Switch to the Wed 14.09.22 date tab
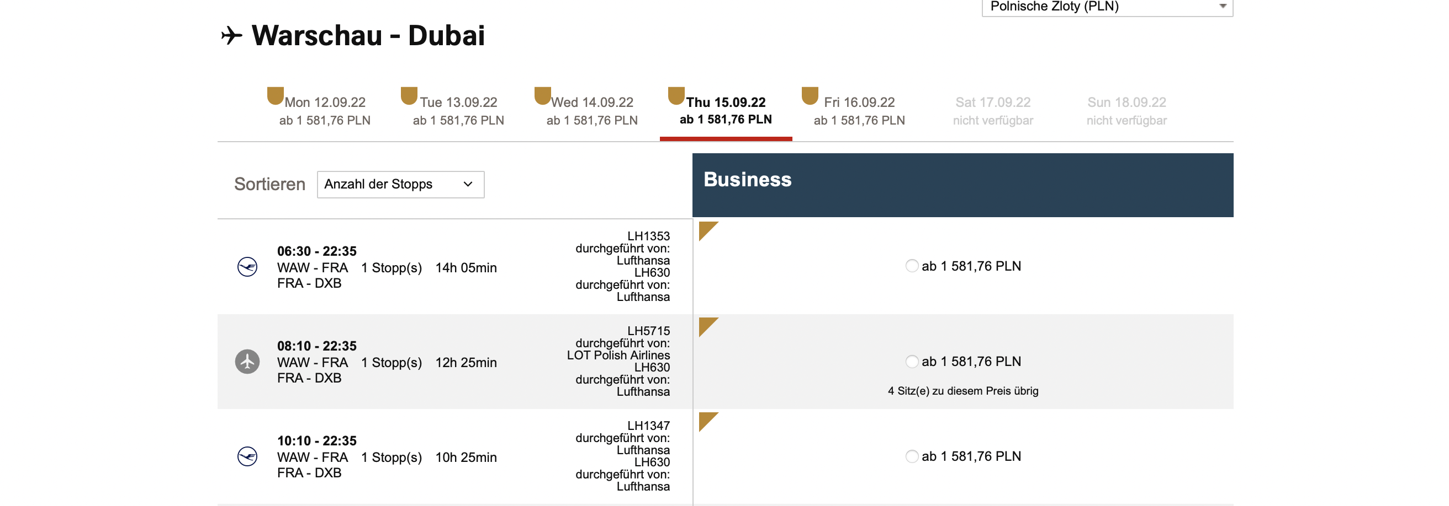 [592, 111]
